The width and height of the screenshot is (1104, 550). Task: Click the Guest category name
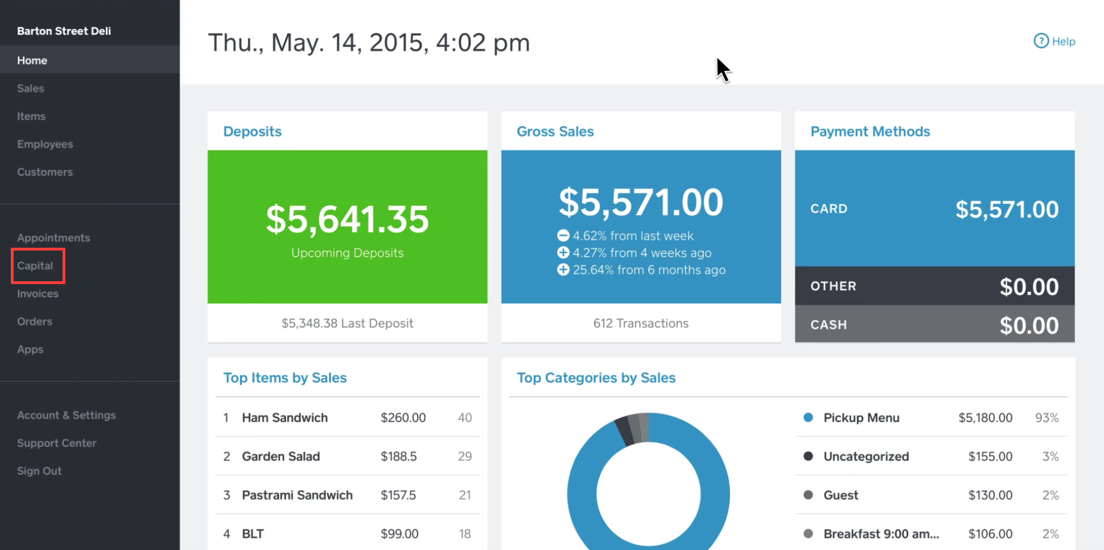(x=841, y=495)
